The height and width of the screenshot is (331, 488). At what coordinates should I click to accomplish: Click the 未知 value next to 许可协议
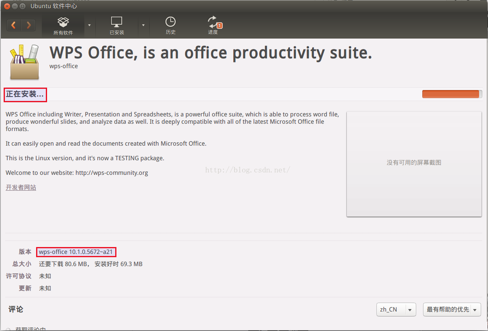coord(45,276)
